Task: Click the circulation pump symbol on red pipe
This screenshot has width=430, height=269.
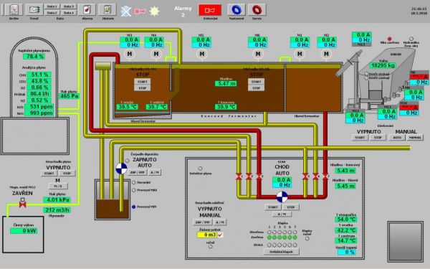Action: click(282, 197)
